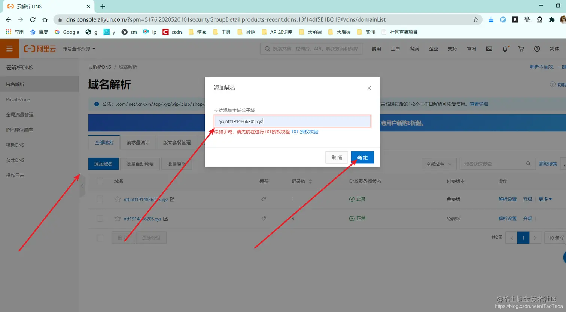Click the magnifier in the domain search box
This screenshot has width=566, height=312.
click(x=528, y=163)
